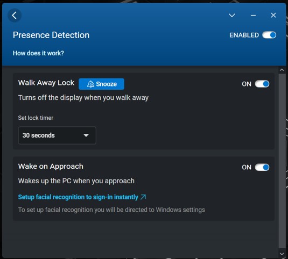Open the lock timer dropdown arrow
This screenshot has width=288, height=259.
pyautogui.click(x=86, y=135)
